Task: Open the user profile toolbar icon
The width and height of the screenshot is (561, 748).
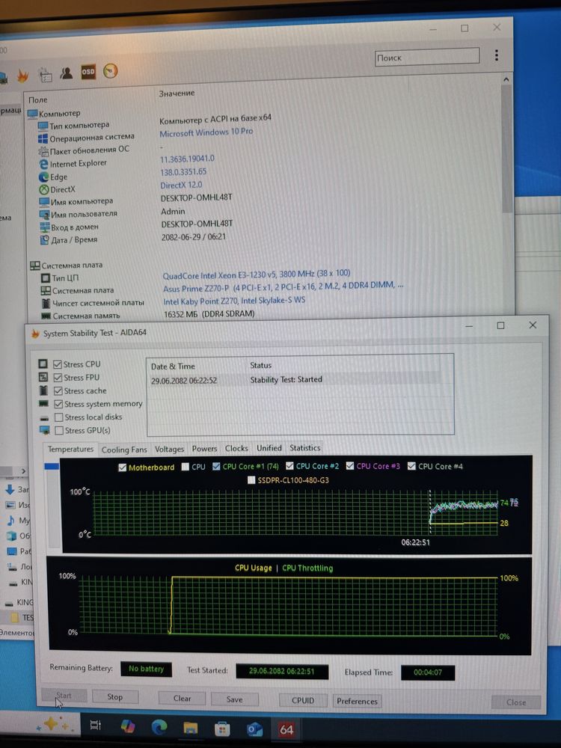Action: (x=67, y=73)
